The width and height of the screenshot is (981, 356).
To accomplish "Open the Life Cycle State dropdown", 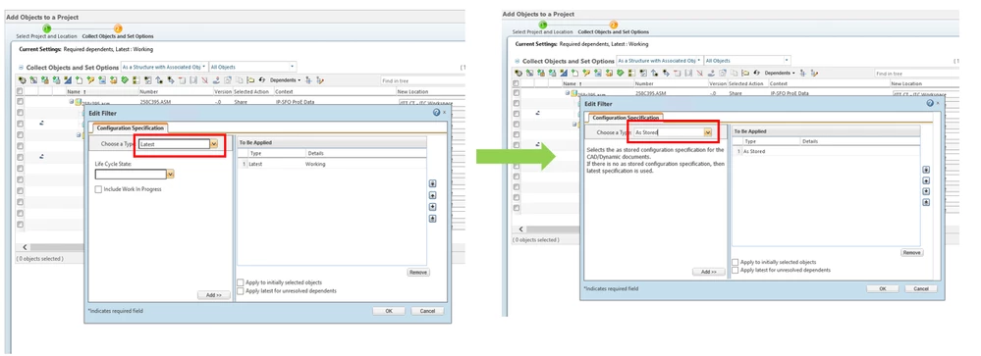I will click(170, 175).
